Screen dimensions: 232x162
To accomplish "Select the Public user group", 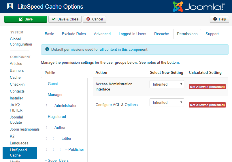I will click(x=64, y=73).
